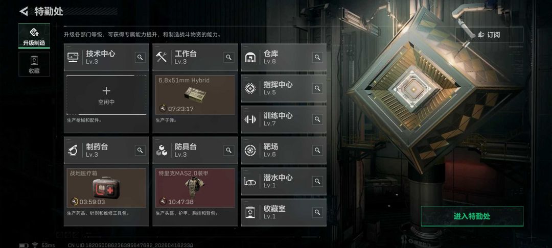Open the 6.8x51mm Hybrid ammo production card
The height and width of the screenshot is (248, 552).
[x=195, y=95]
